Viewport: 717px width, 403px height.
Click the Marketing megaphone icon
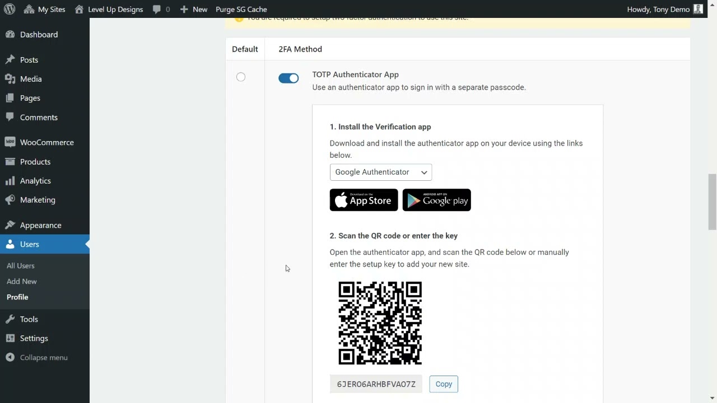pyautogui.click(x=10, y=200)
